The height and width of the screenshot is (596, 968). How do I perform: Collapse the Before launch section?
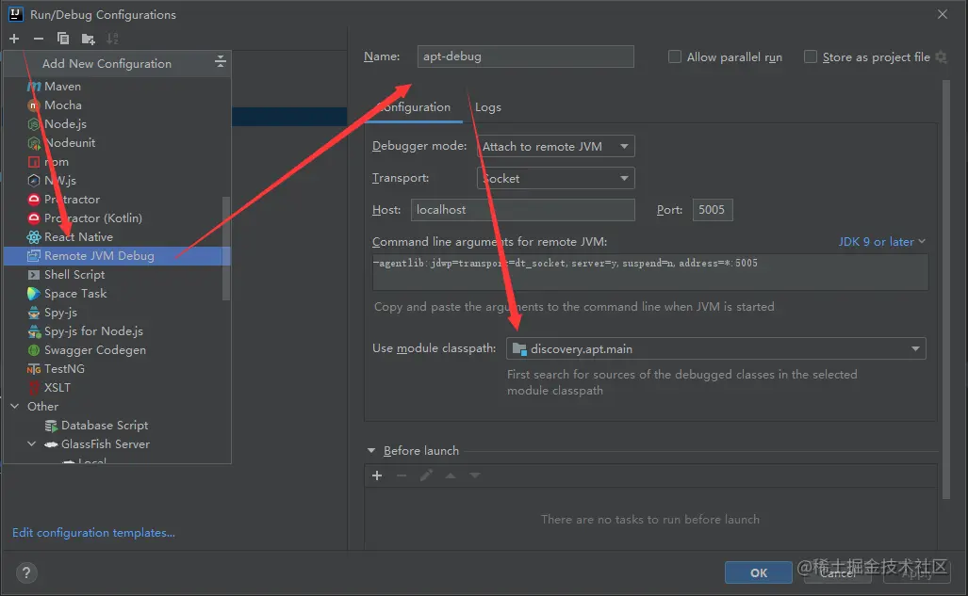(x=371, y=451)
